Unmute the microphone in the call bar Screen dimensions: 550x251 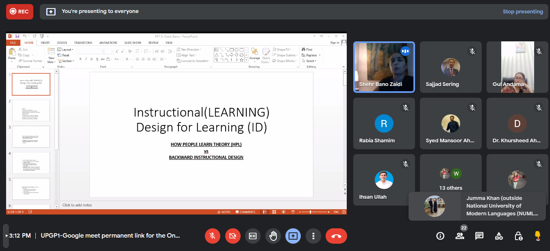point(212,236)
